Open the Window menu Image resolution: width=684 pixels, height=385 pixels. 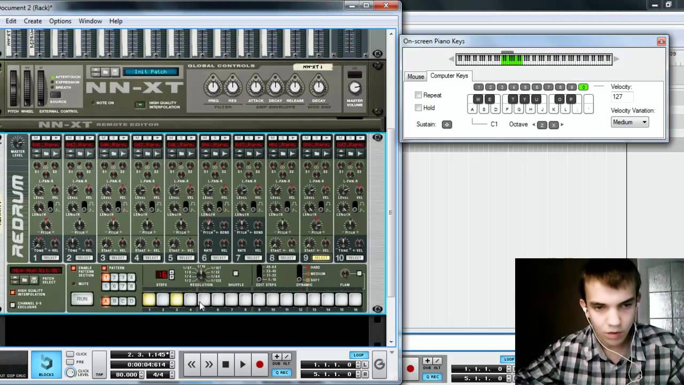click(90, 21)
